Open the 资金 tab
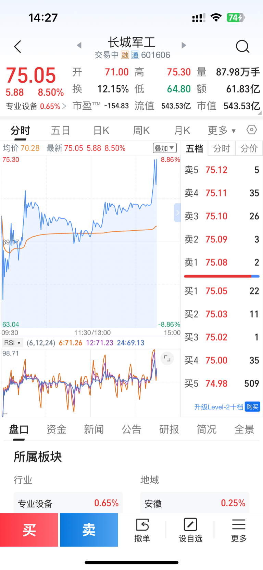Screen dimensions: 263x570 (57, 429)
